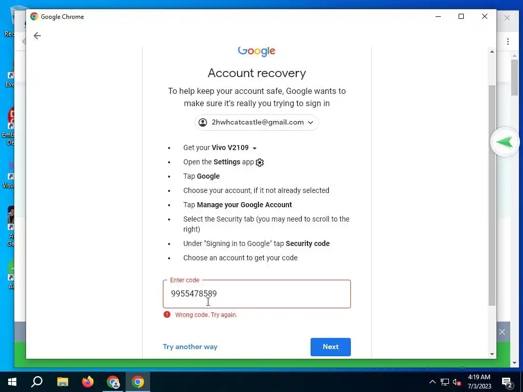Click the Chrome icon in the title bar
The height and width of the screenshot is (392, 523).
click(x=34, y=17)
